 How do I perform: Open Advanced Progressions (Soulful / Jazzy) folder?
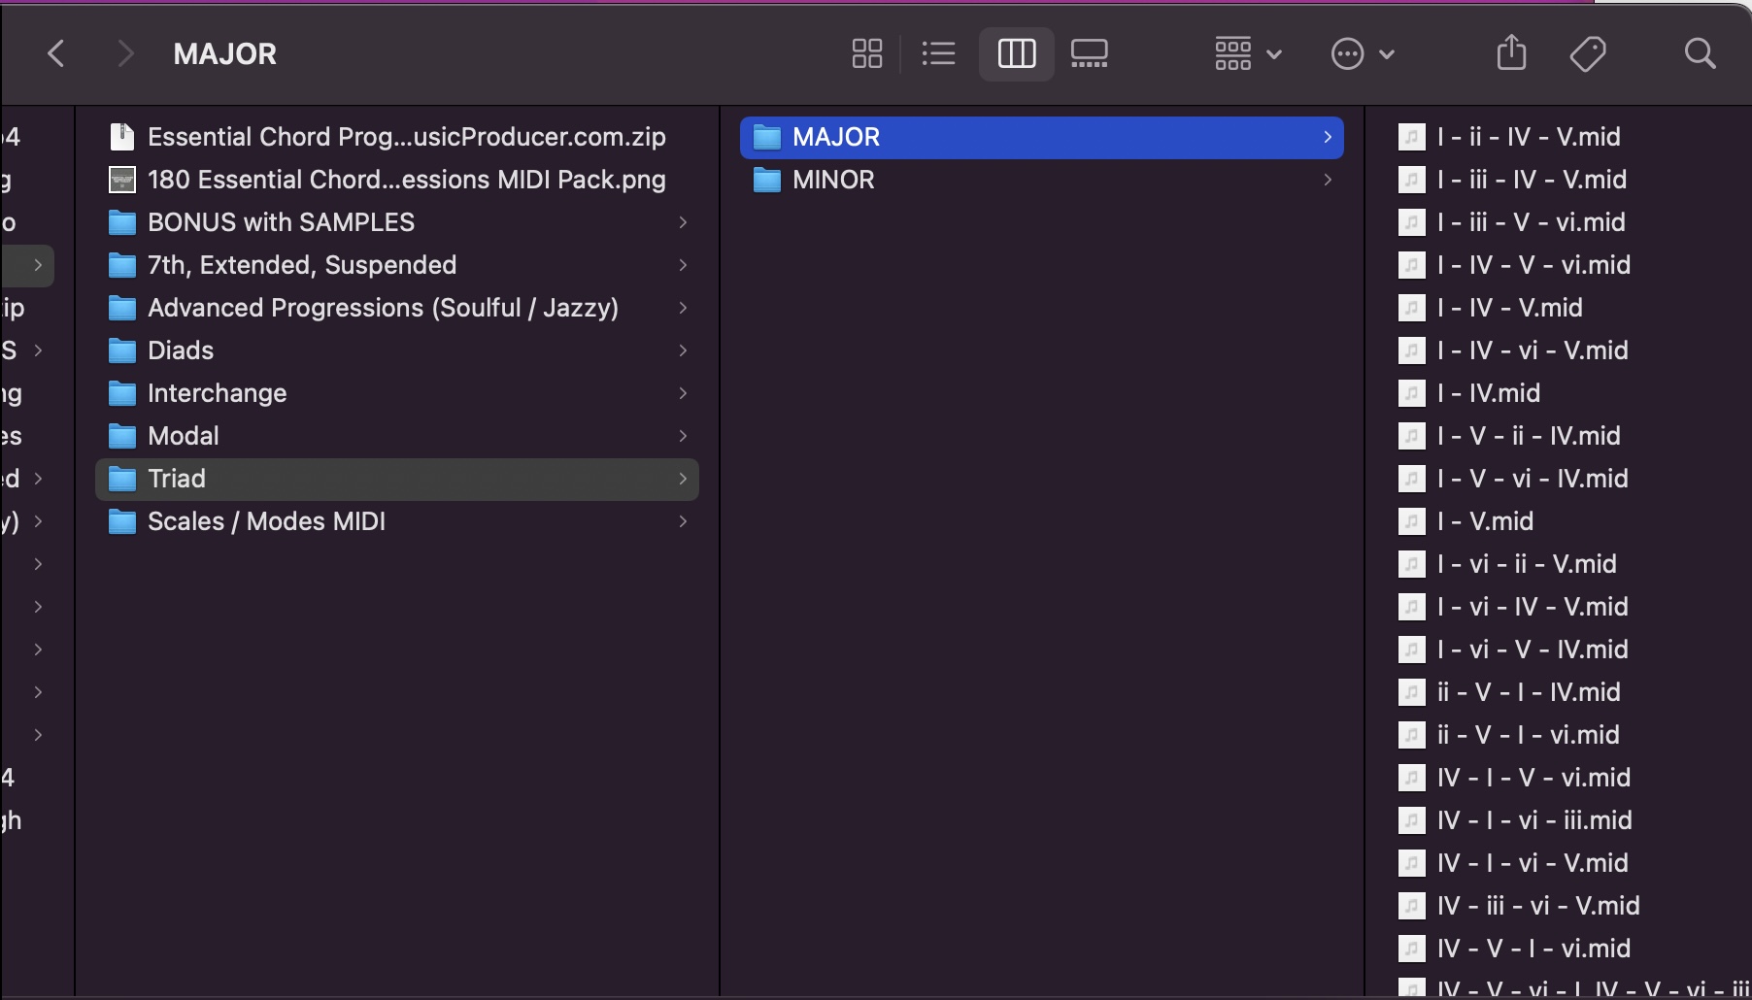(x=383, y=308)
